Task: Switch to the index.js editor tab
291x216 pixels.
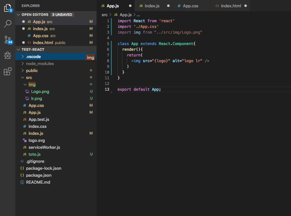Action: pyautogui.click(x=154, y=6)
